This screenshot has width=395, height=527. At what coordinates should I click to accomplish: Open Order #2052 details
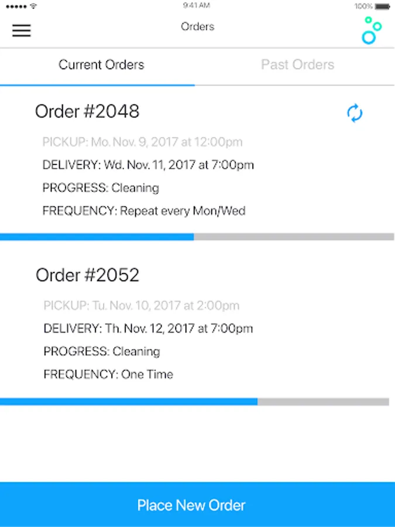click(87, 275)
